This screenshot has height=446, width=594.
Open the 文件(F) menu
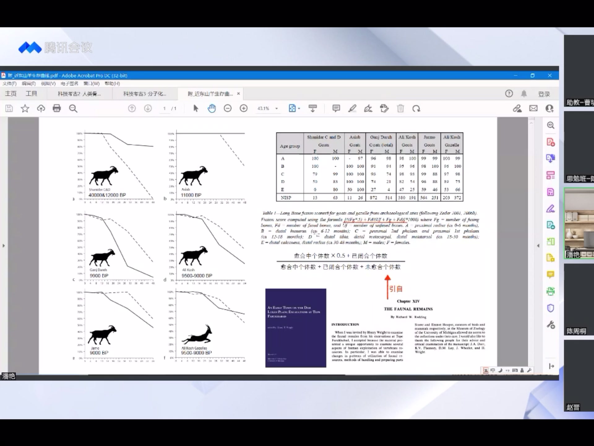click(x=10, y=84)
